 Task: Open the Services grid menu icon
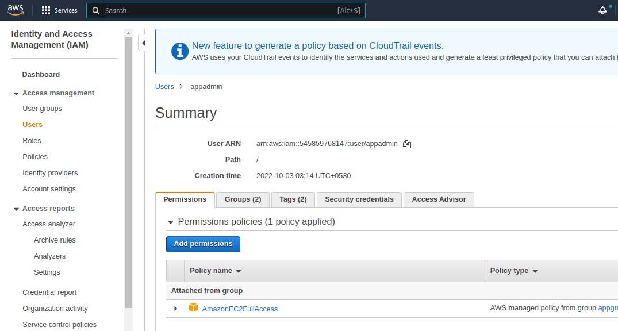pyautogui.click(x=46, y=11)
